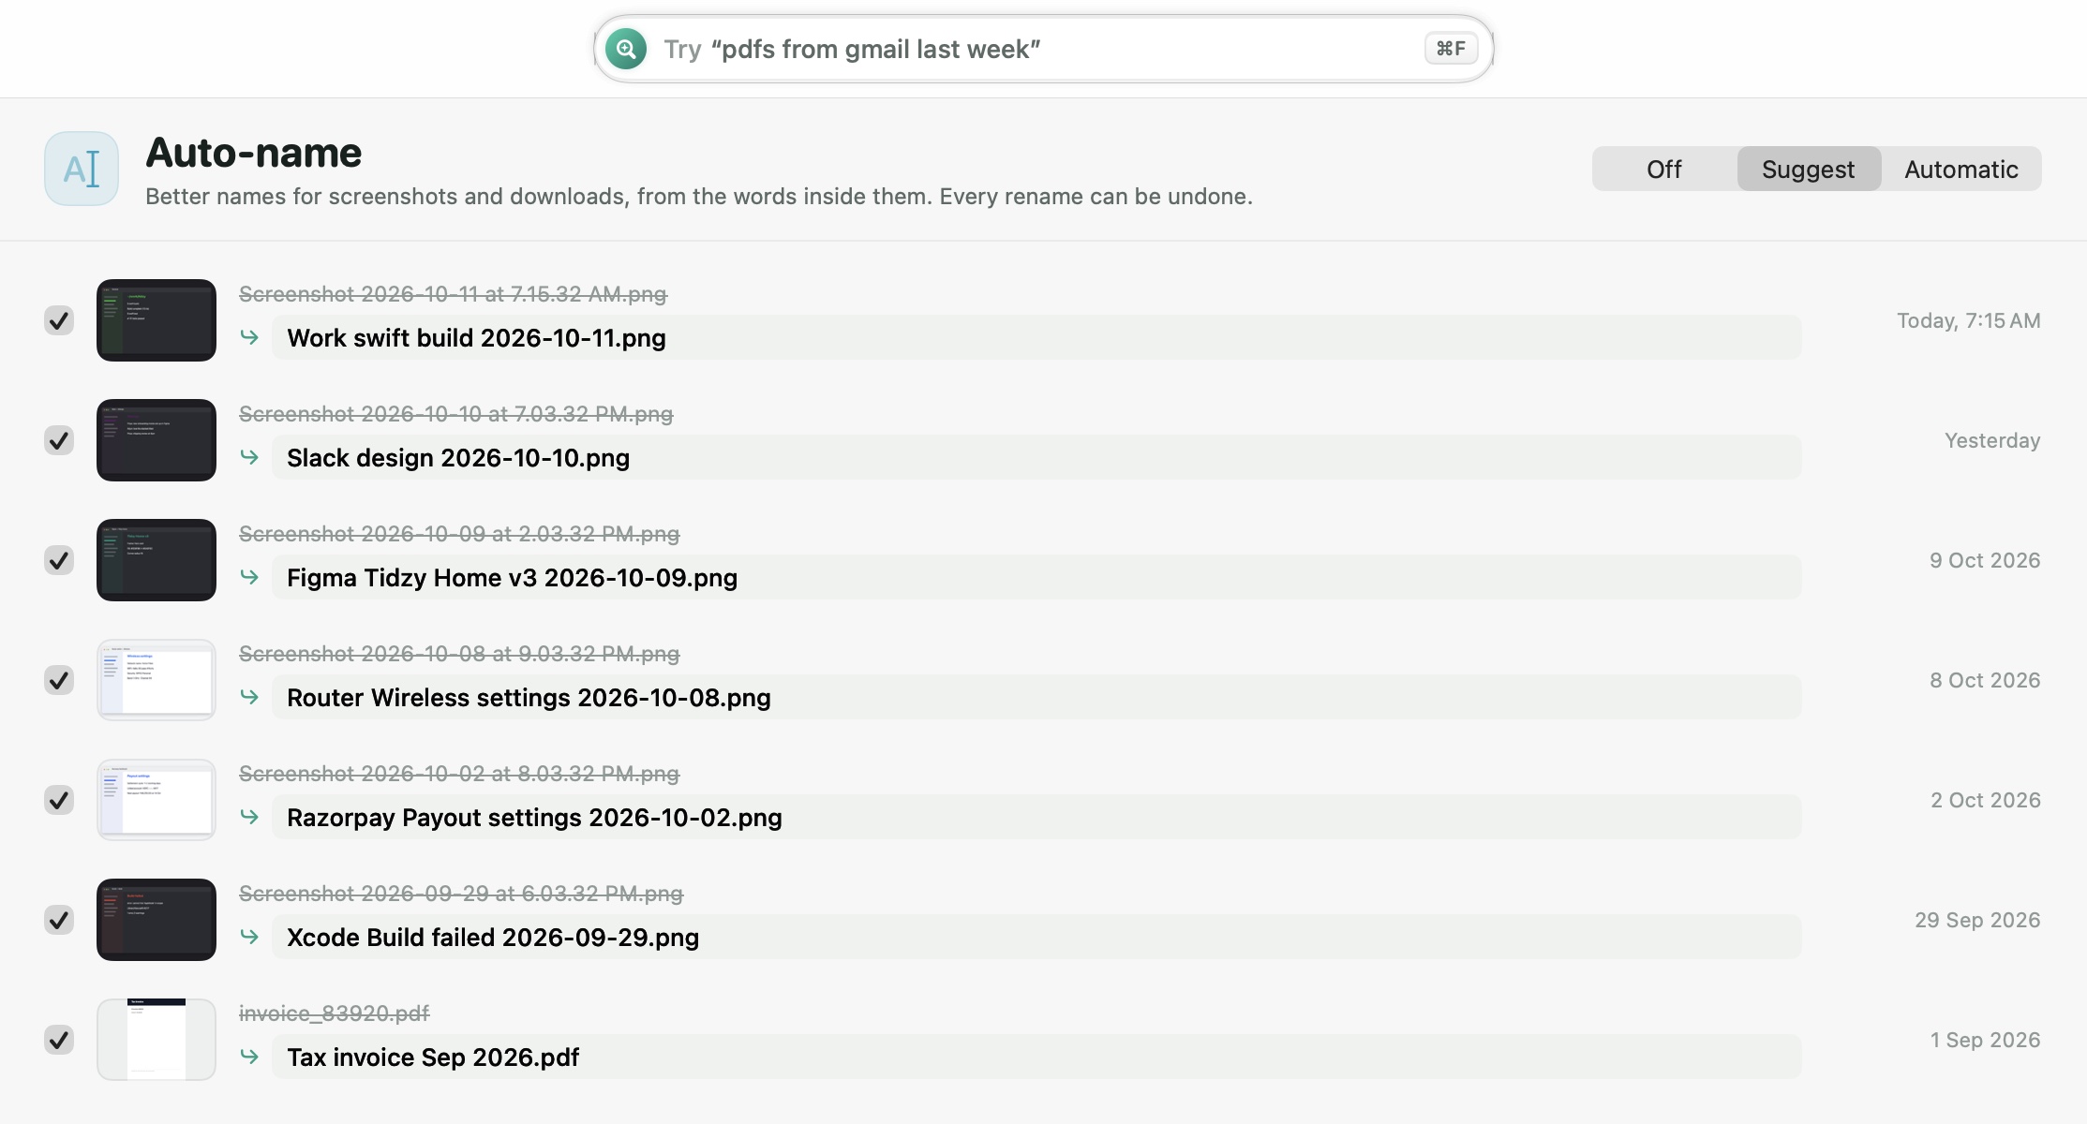Click the ⌘F shortcut badge in search bar
The width and height of the screenshot is (2087, 1124).
1451,49
